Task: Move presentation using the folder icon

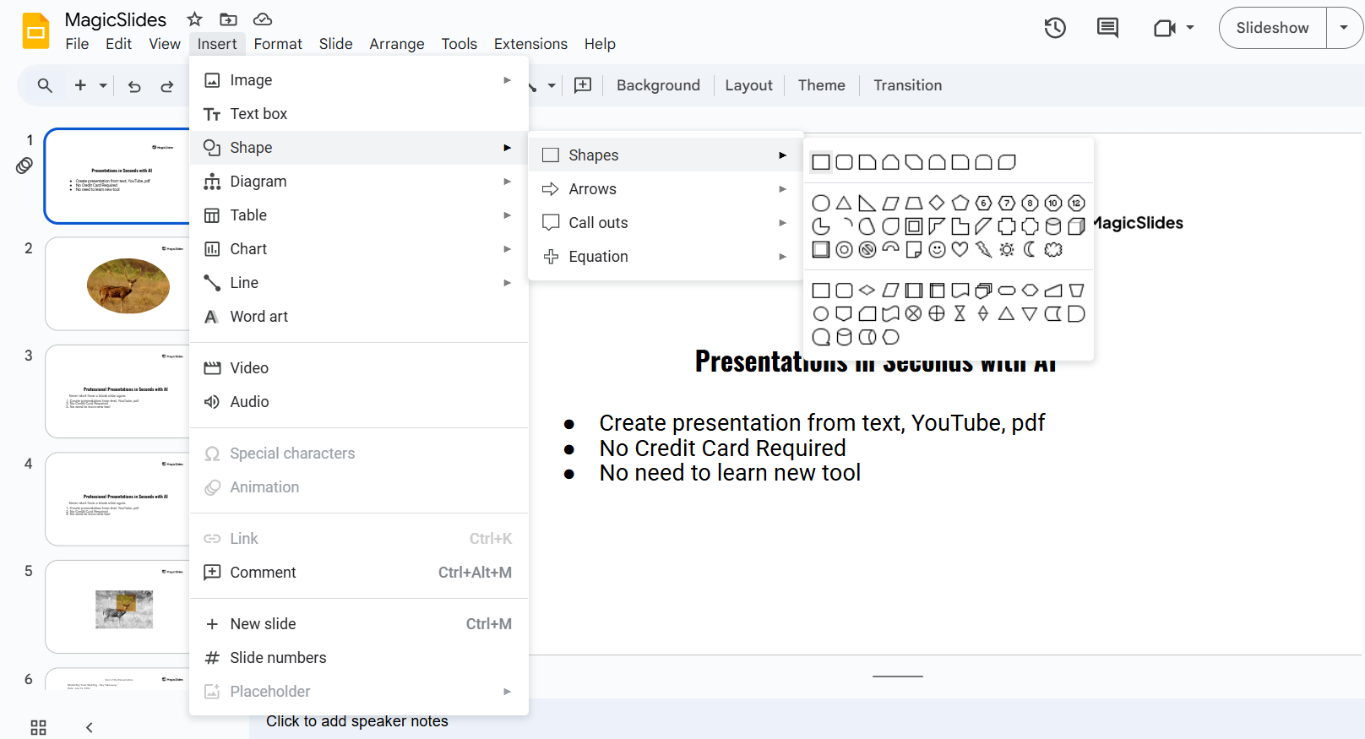Action: coord(228,19)
